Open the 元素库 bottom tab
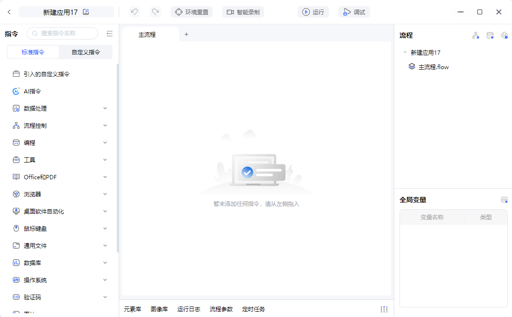The width and height of the screenshot is (512, 317). pos(133,309)
